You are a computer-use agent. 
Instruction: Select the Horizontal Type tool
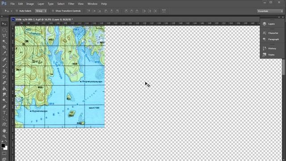[x=4, y=113]
